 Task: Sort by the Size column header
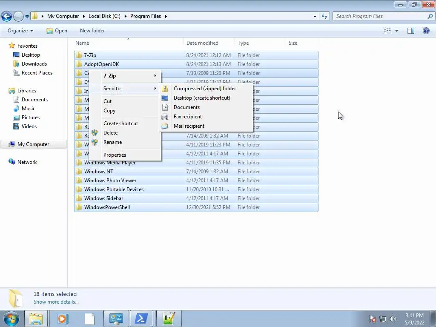(293, 43)
